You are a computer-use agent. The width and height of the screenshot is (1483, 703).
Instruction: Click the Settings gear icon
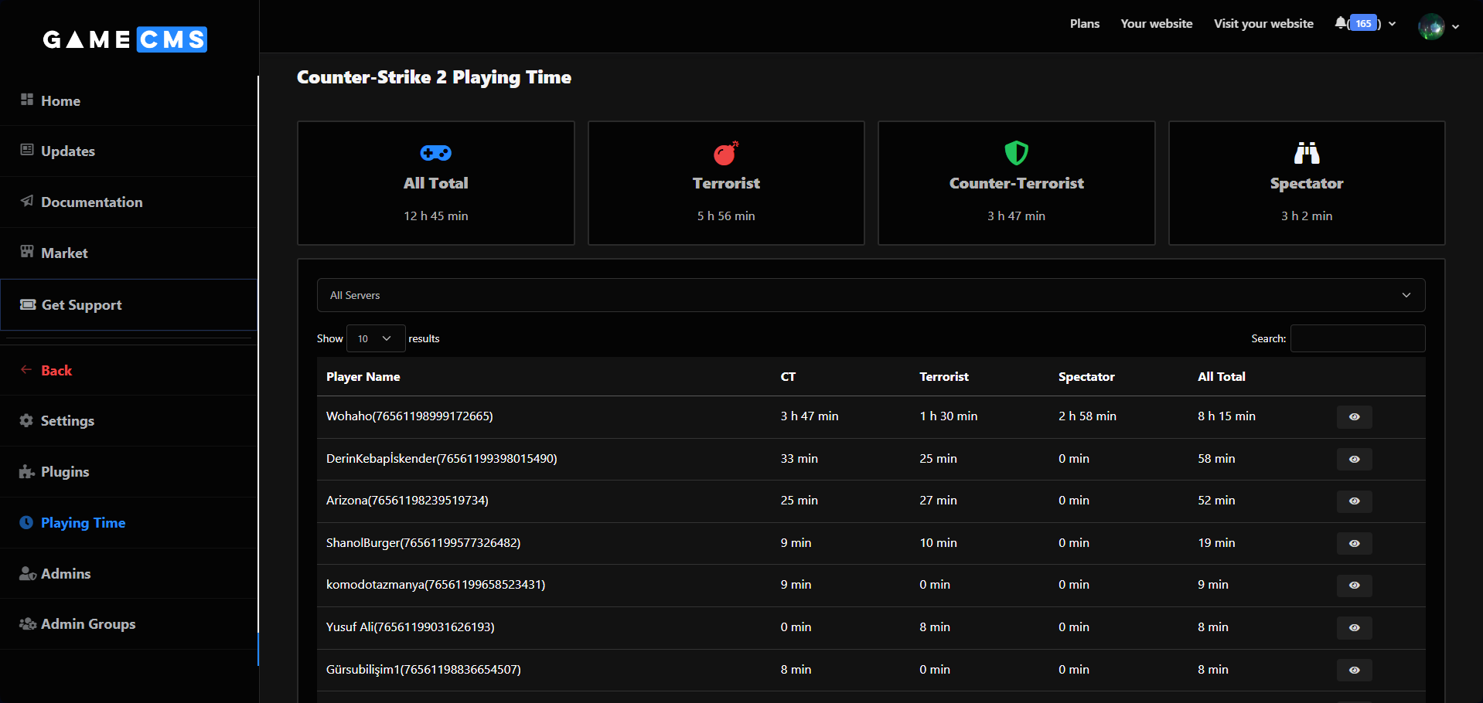pos(26,420)
